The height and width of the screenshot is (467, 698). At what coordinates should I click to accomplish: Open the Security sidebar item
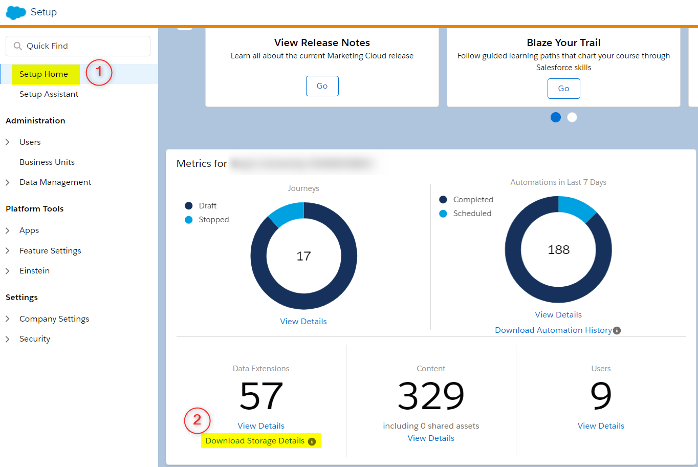(35, 339)
